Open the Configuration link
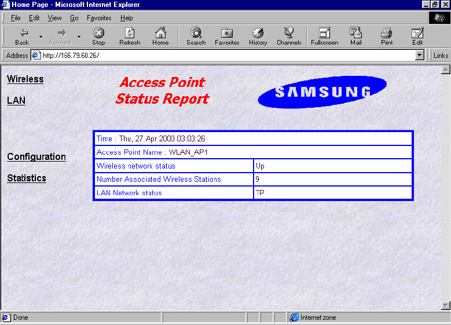 coord(36,156)
